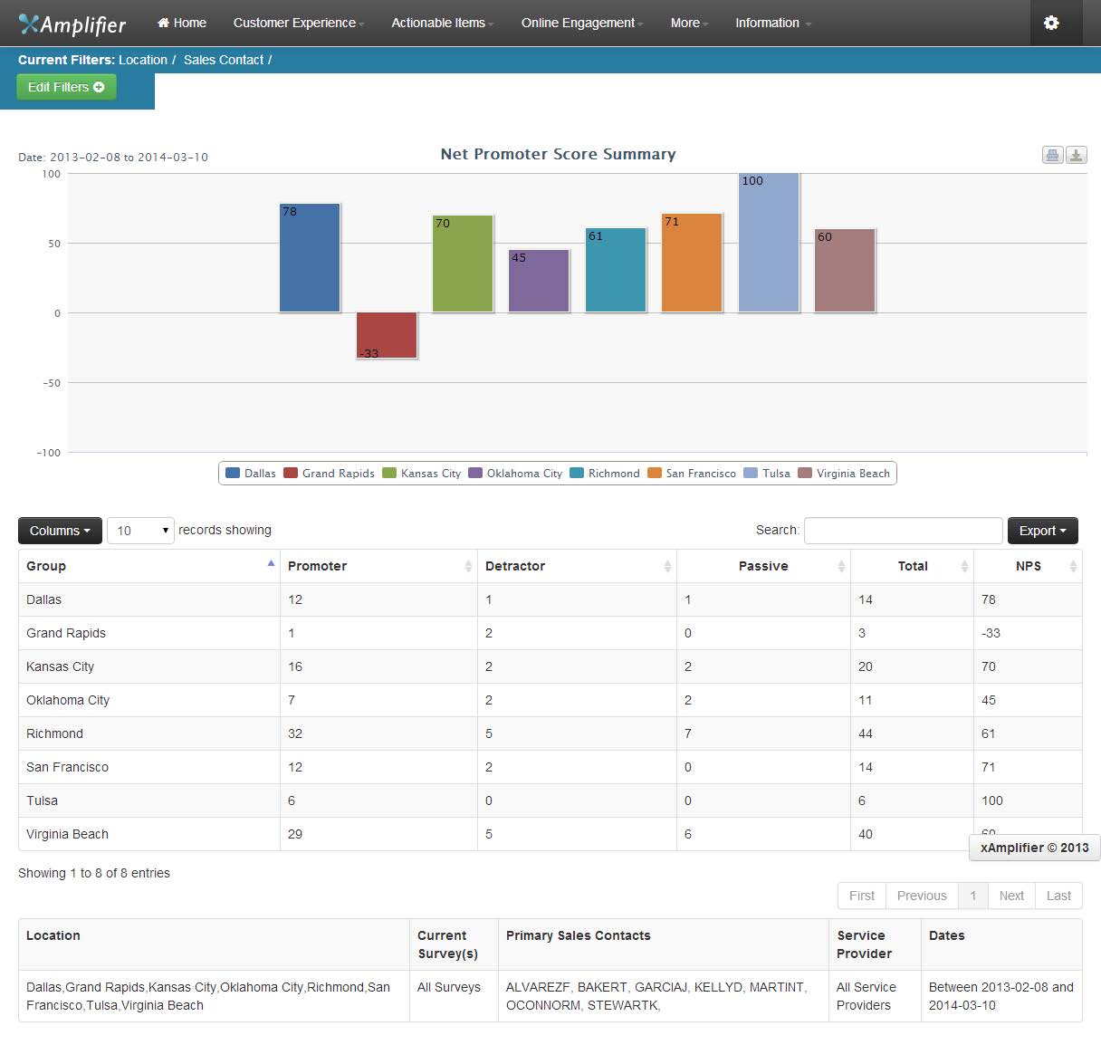Screen dimensions: 1101x1064
Task: Sort table by Passive column
Action: pyautogui.click(x=763, y=566)
